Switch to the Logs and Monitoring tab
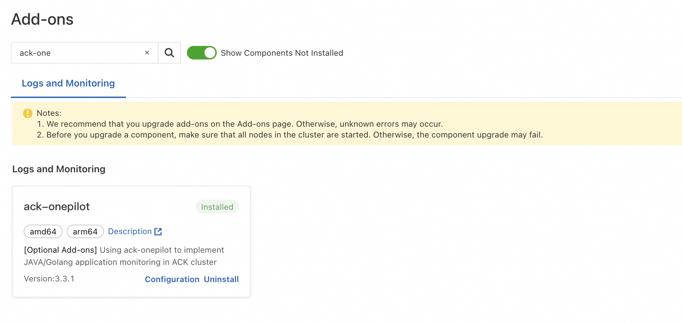682x325 pixels. [68, 83]
